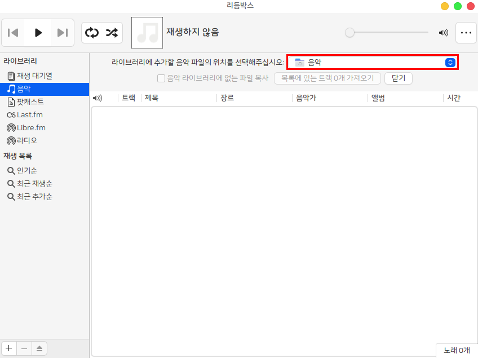Viewport: 478px width, 358px height.
Task: Click the previous track button
Action: pyautogui.click(x=14, y=33)
